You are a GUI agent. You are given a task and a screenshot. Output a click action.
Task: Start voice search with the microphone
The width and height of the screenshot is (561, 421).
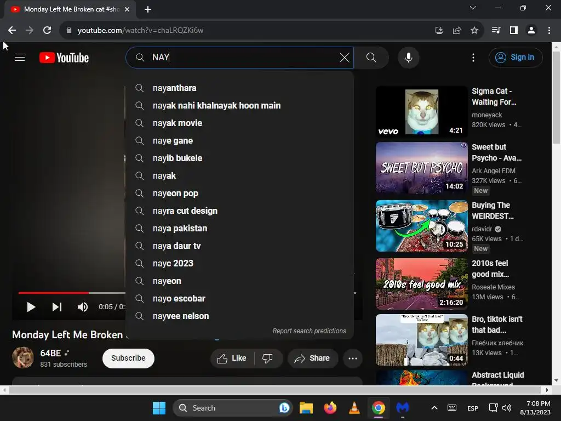click(408, 57)
